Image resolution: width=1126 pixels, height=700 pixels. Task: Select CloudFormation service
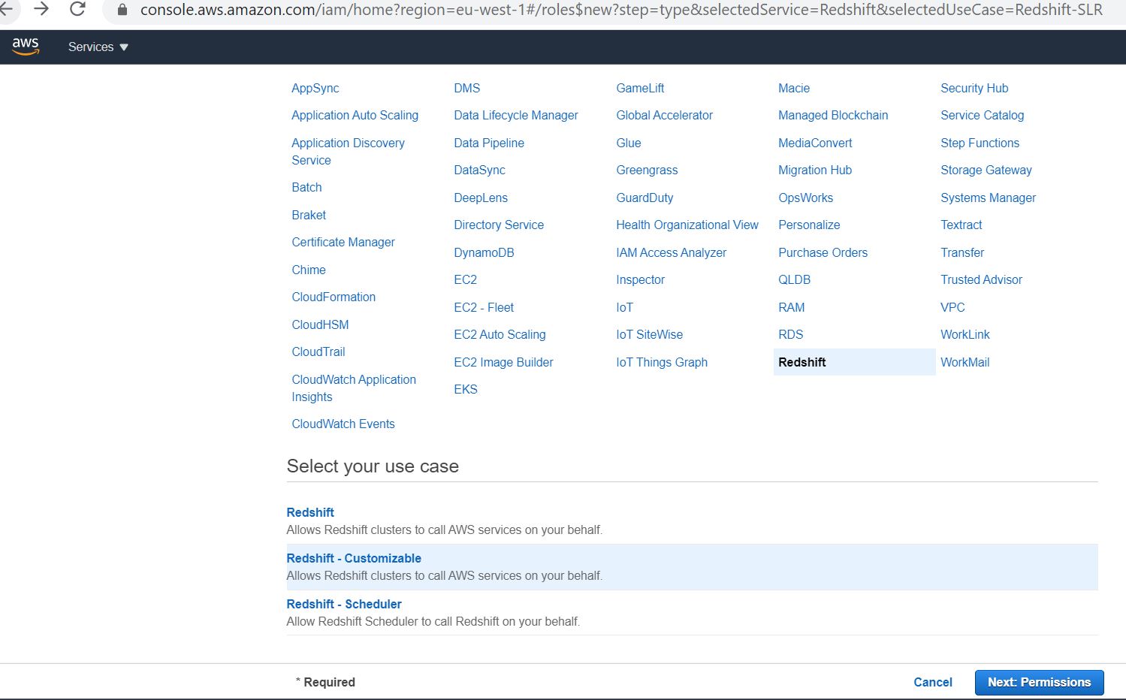[334, 297]
